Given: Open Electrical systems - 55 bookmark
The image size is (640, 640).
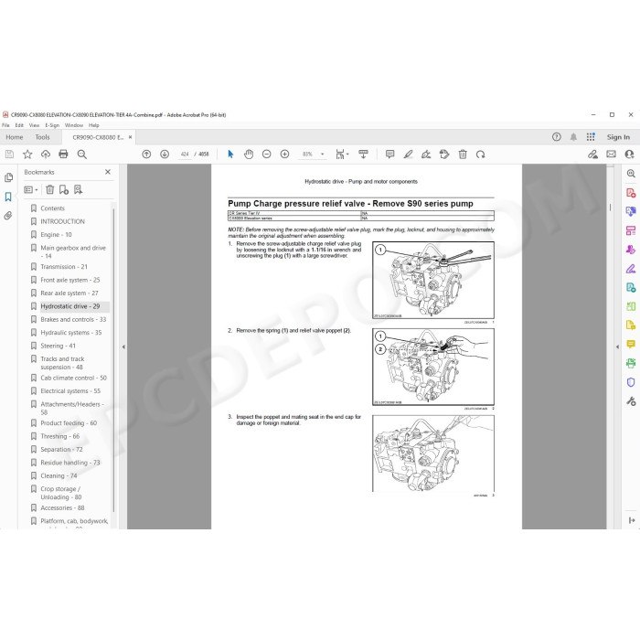Looking at the screenshot, I should [x=70, y=391].
